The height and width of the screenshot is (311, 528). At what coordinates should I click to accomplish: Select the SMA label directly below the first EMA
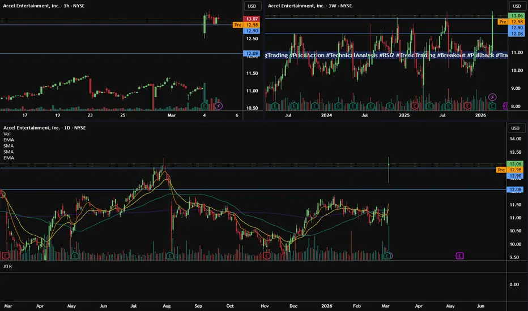8,146
